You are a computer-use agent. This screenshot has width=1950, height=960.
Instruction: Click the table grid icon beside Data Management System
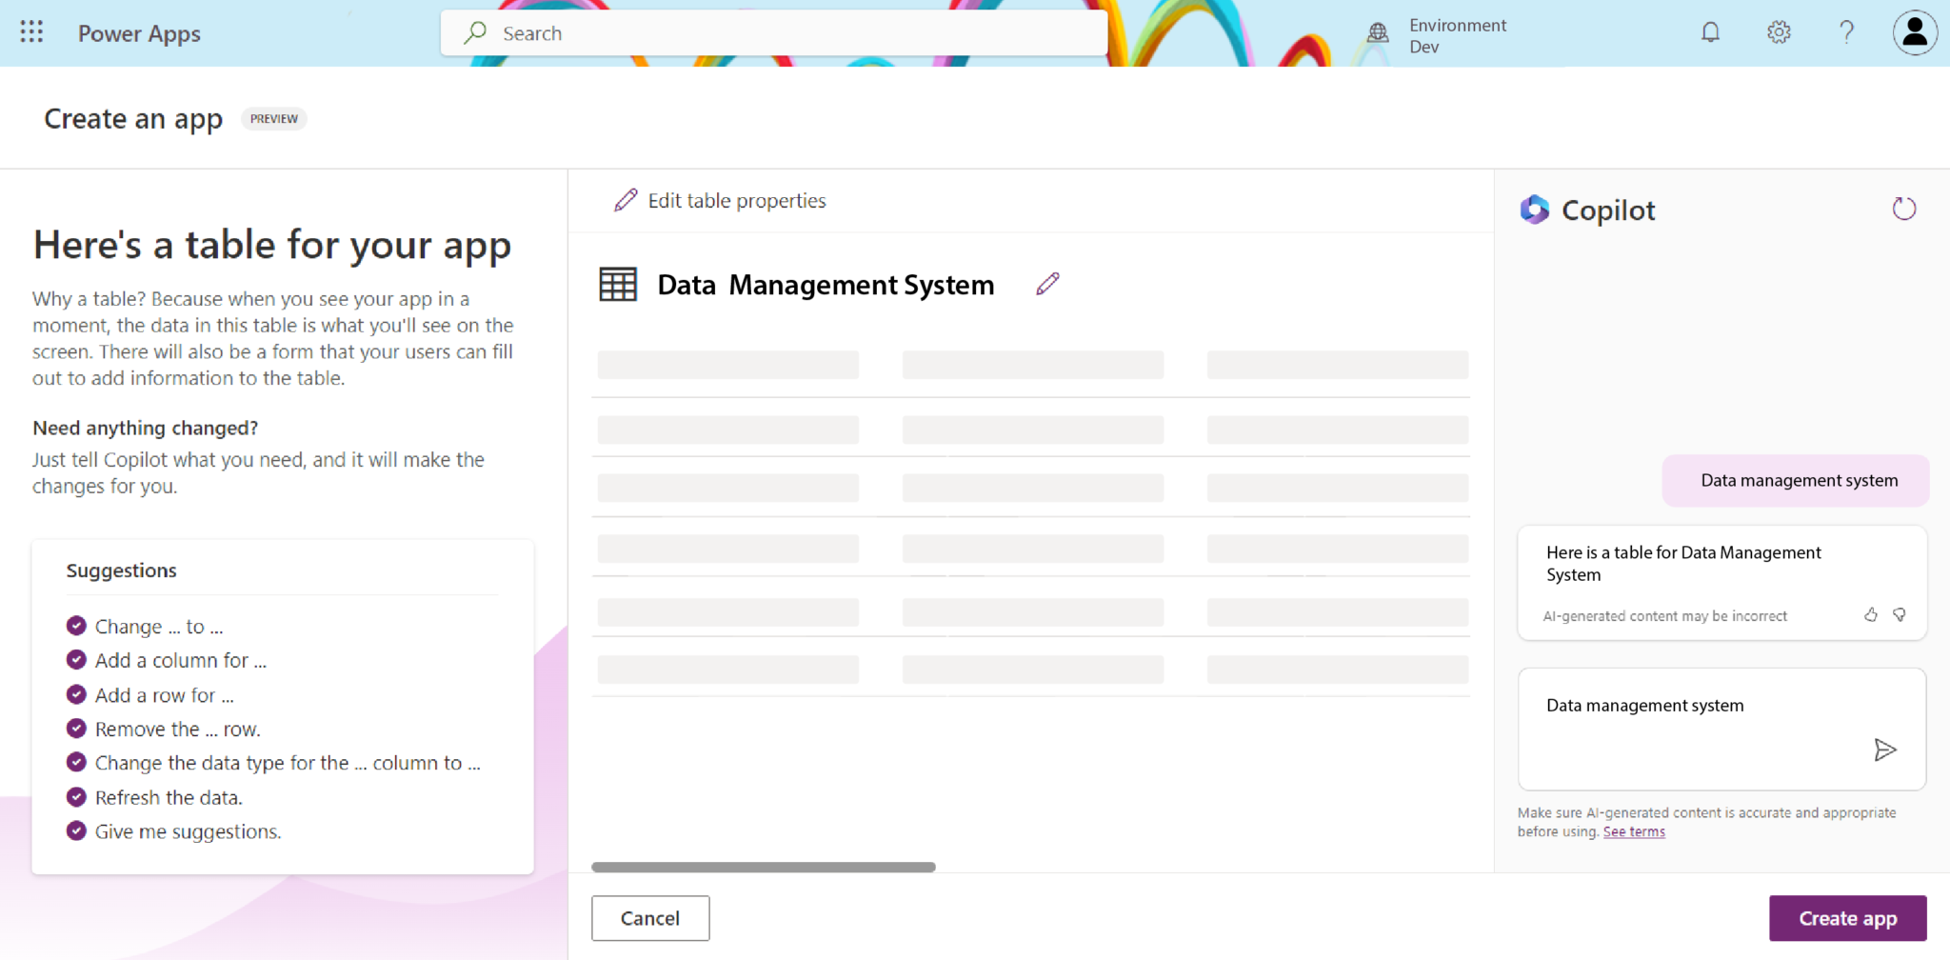pyautogui.click(x=617, y=283)
